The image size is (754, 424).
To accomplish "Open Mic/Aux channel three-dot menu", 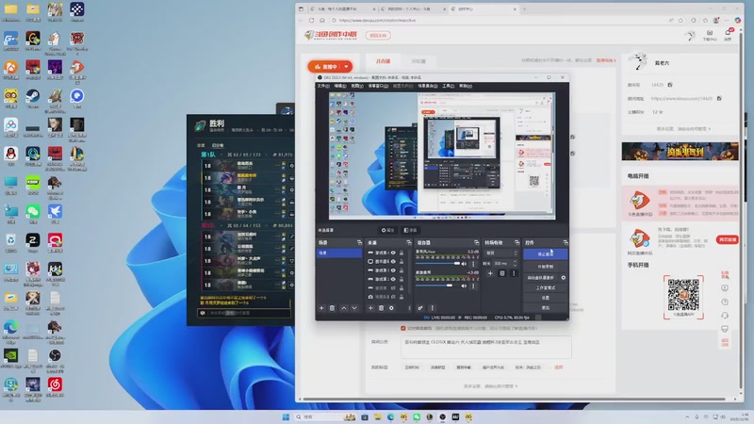I will pyautogui.click(x=474, y=264).
